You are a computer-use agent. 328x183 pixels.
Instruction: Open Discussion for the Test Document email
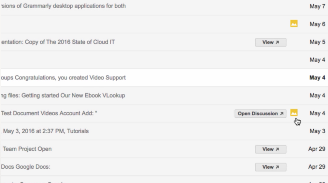point(260,114)
